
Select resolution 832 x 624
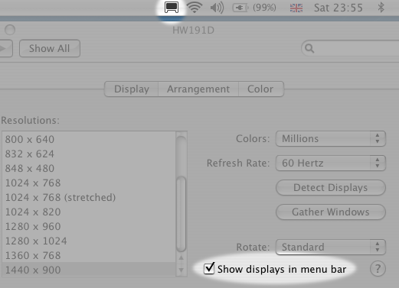[89, 154]
